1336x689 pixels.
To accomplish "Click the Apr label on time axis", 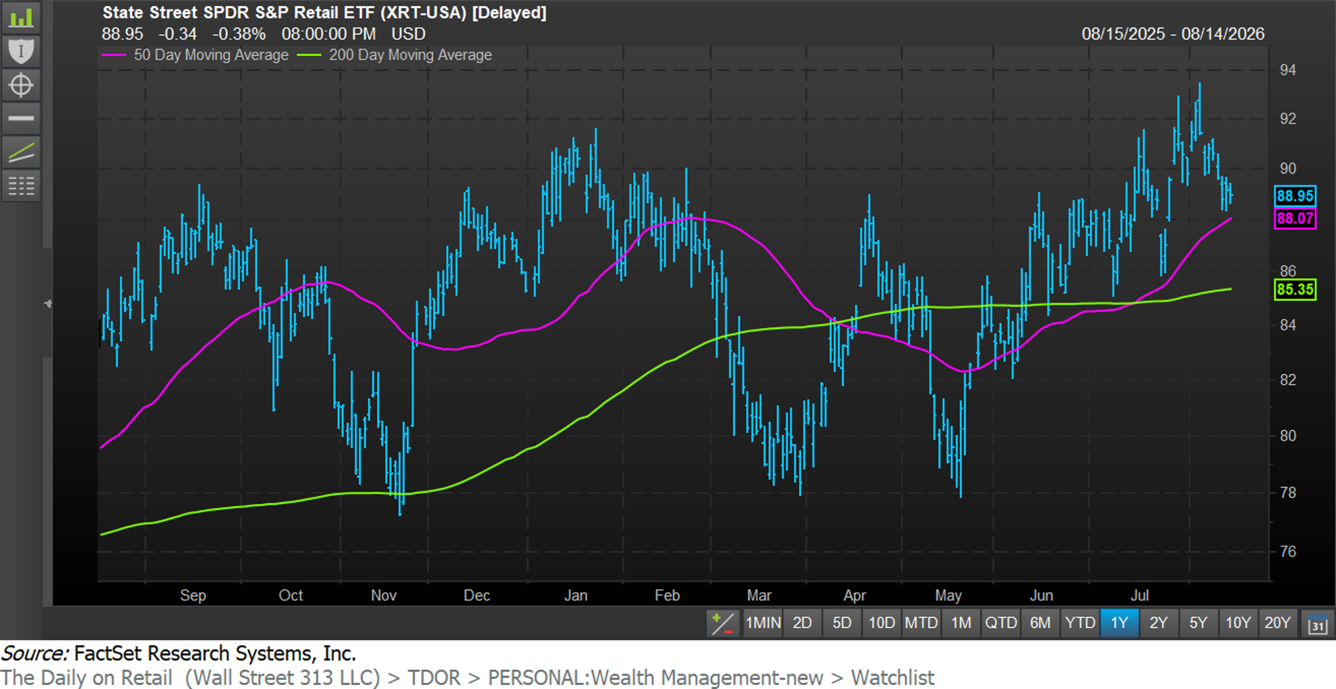I will [854, 595].
